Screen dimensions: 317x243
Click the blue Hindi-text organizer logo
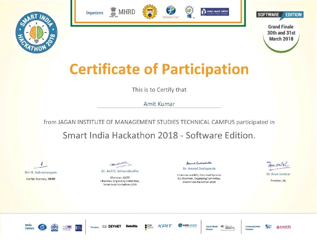pos(215,12)
